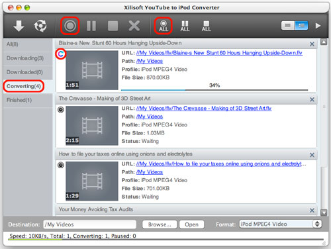Remove The Crevasse task
The image size is (331, 249).
click(x=312, y=99)
